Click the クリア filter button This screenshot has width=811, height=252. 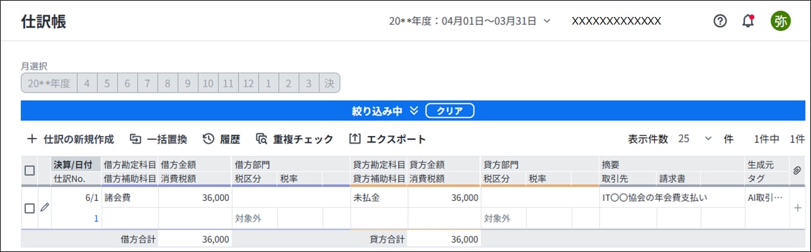450,111
